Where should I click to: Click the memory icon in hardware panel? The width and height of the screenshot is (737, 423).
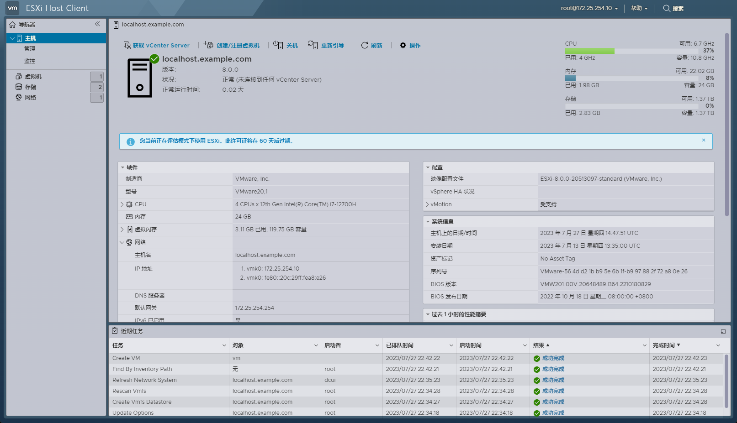click(129, 217)
